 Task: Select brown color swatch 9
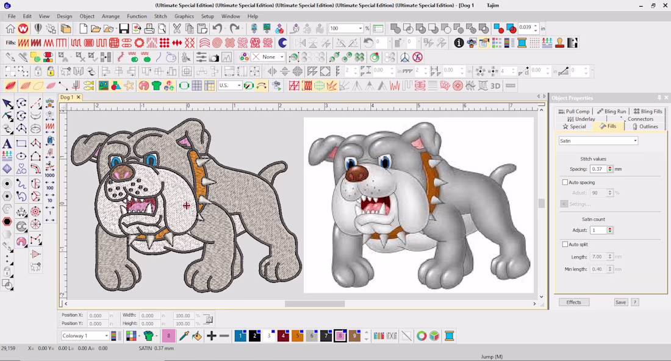354,336
